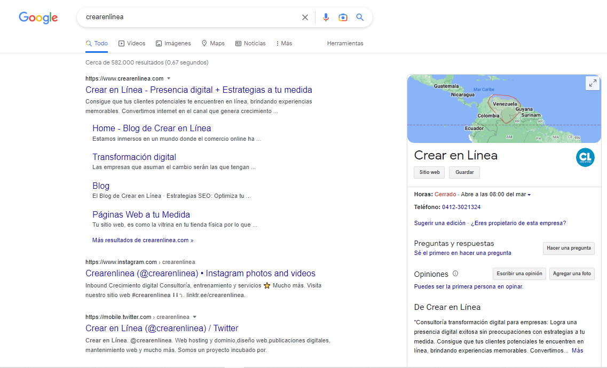Click the Crear en Línea CL logo
Viewport: 607px width, 368px height.
coord(585,157)
